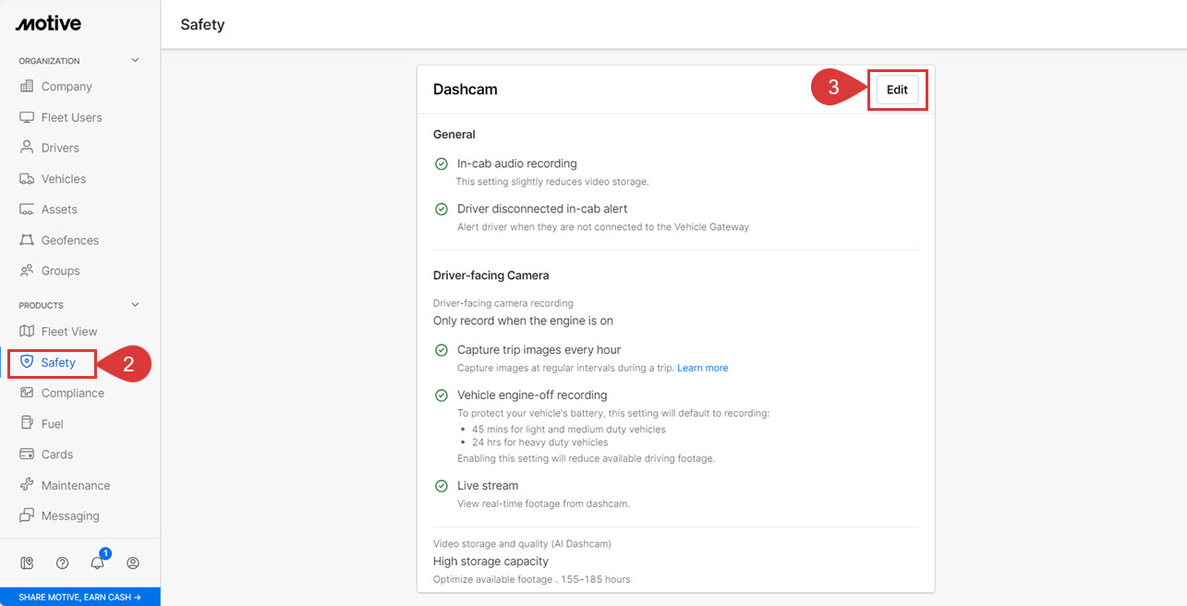Select the Compliance shield icon

point(27,393)
